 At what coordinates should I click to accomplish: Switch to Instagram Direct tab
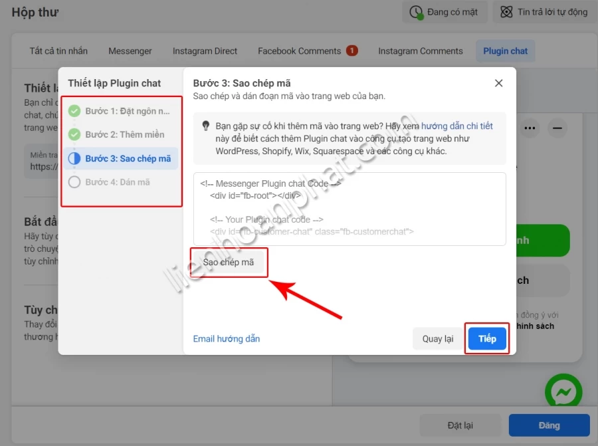pos(205,51)
